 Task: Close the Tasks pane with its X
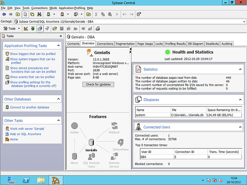[61, 36]
